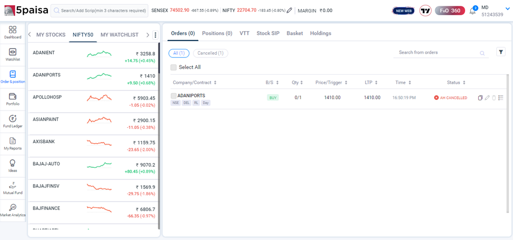Open the FnO 360 button
This screenshot has width=513, height=240.
pyautogui.click(x=450, y=11)
